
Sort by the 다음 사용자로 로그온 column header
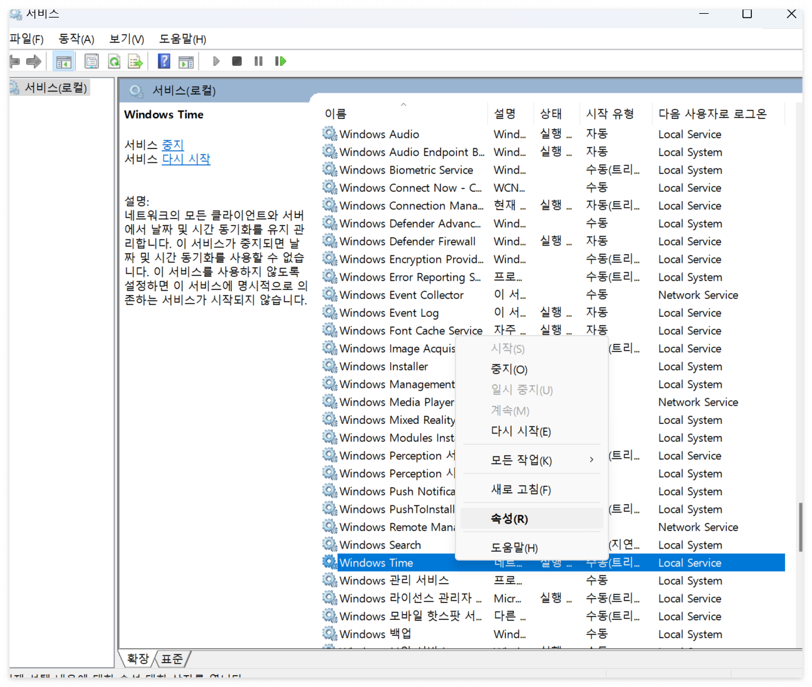(x=718, y=113)
